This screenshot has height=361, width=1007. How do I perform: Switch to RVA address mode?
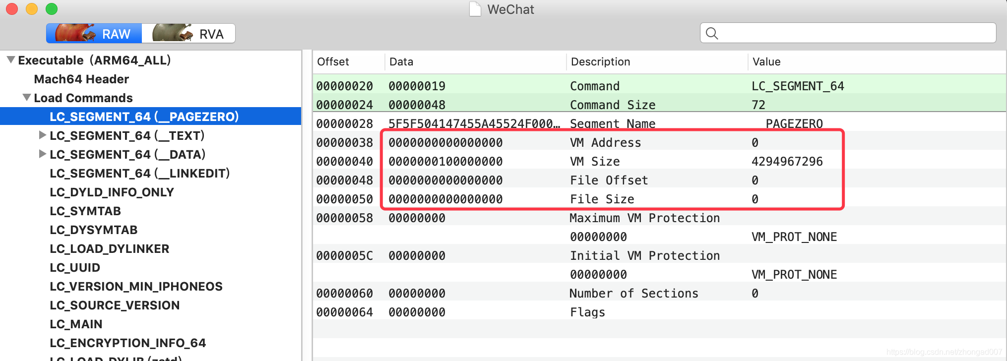[189, 33]
